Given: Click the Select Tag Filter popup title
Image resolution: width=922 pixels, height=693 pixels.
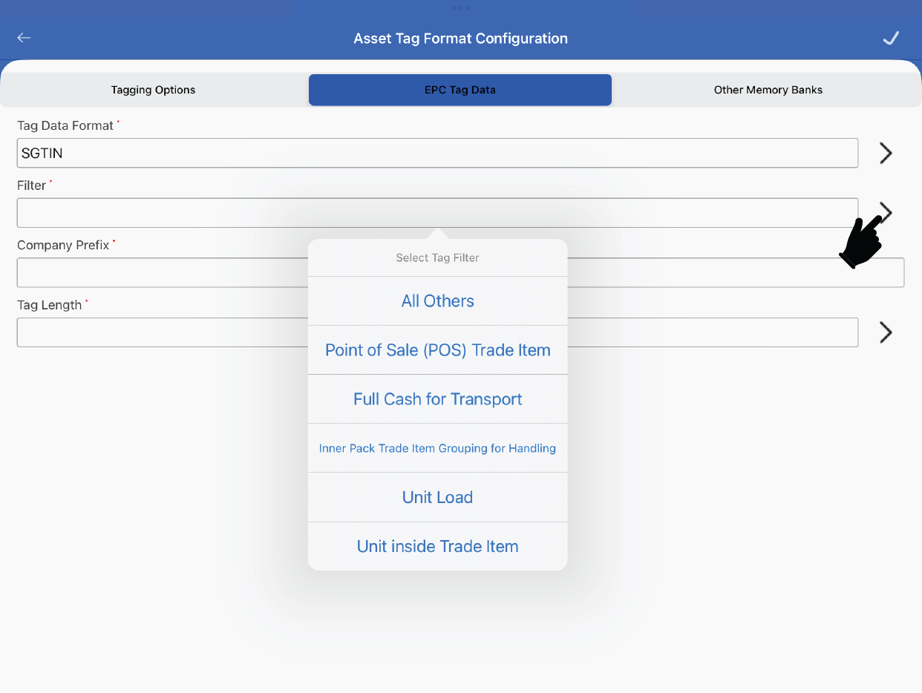Looking at the screenshot, I should click(438, 257).
